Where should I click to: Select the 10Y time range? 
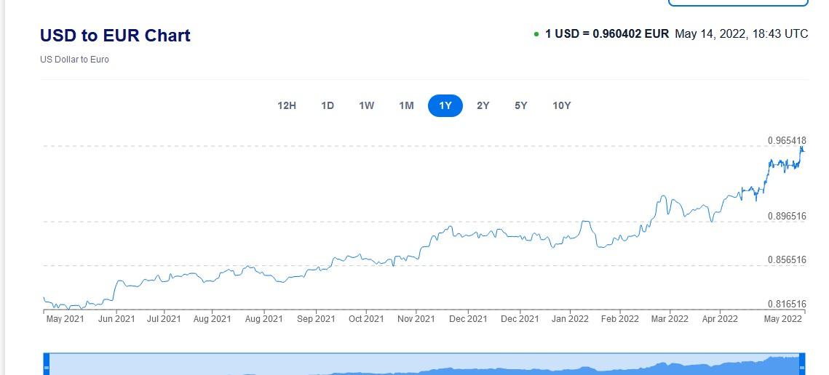(x=561, y=105)
